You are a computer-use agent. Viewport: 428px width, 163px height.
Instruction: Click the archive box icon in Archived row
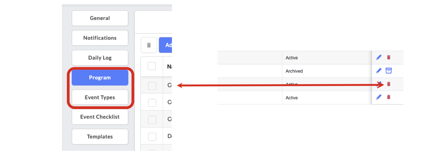[389, 71]
